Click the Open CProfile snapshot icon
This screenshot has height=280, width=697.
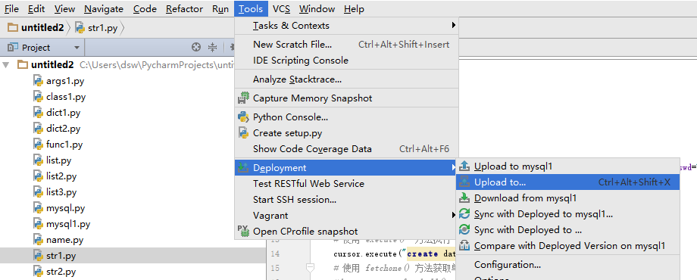(243, 230)
